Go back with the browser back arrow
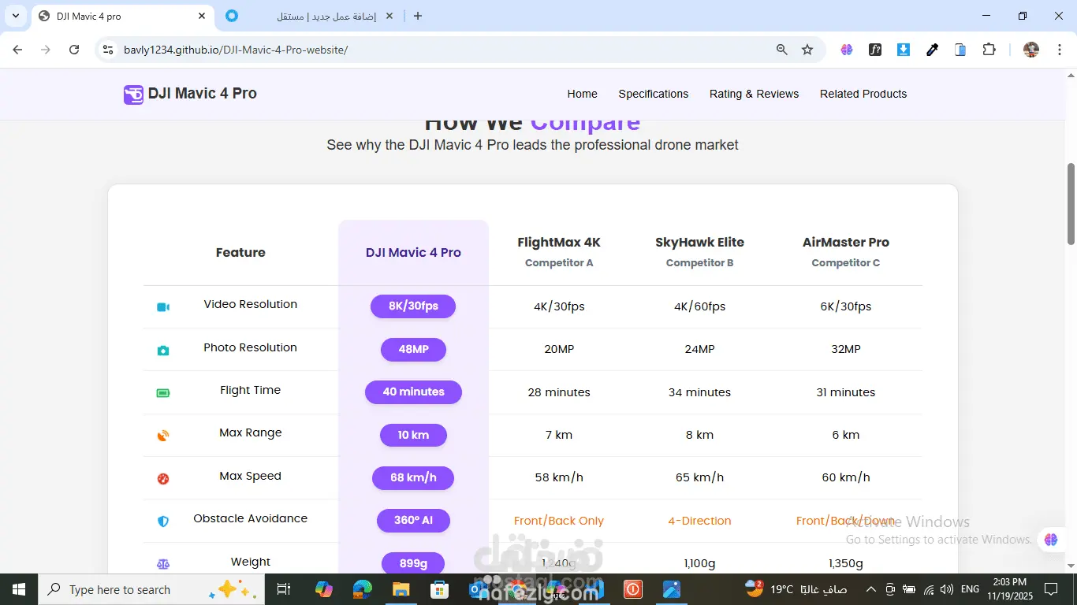Viewport: 1077px width, 605px height. (x=17, y=50)
